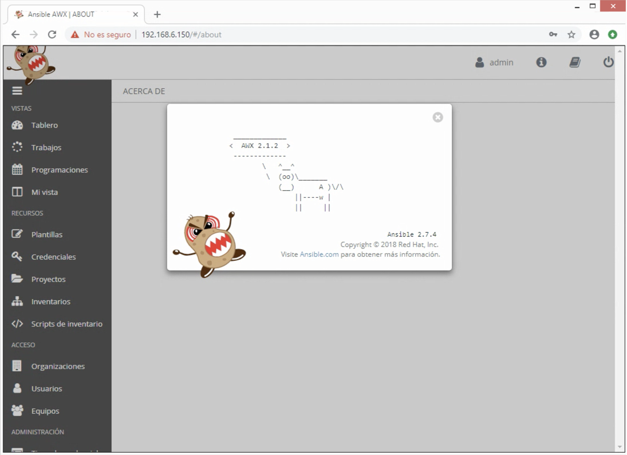Screen dimensions: 627x455
Task: Click the Trabajos spinner icon
Action: coord(17,147)
